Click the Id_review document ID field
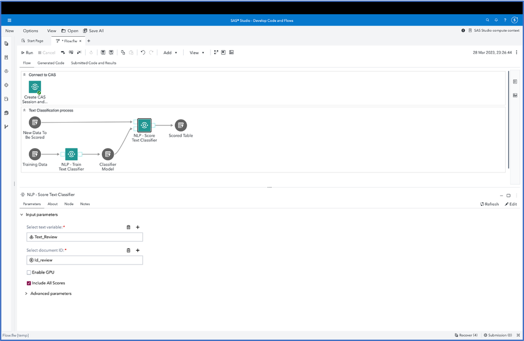The height and width of the screenshot is (341, 524). pos(85,260)
